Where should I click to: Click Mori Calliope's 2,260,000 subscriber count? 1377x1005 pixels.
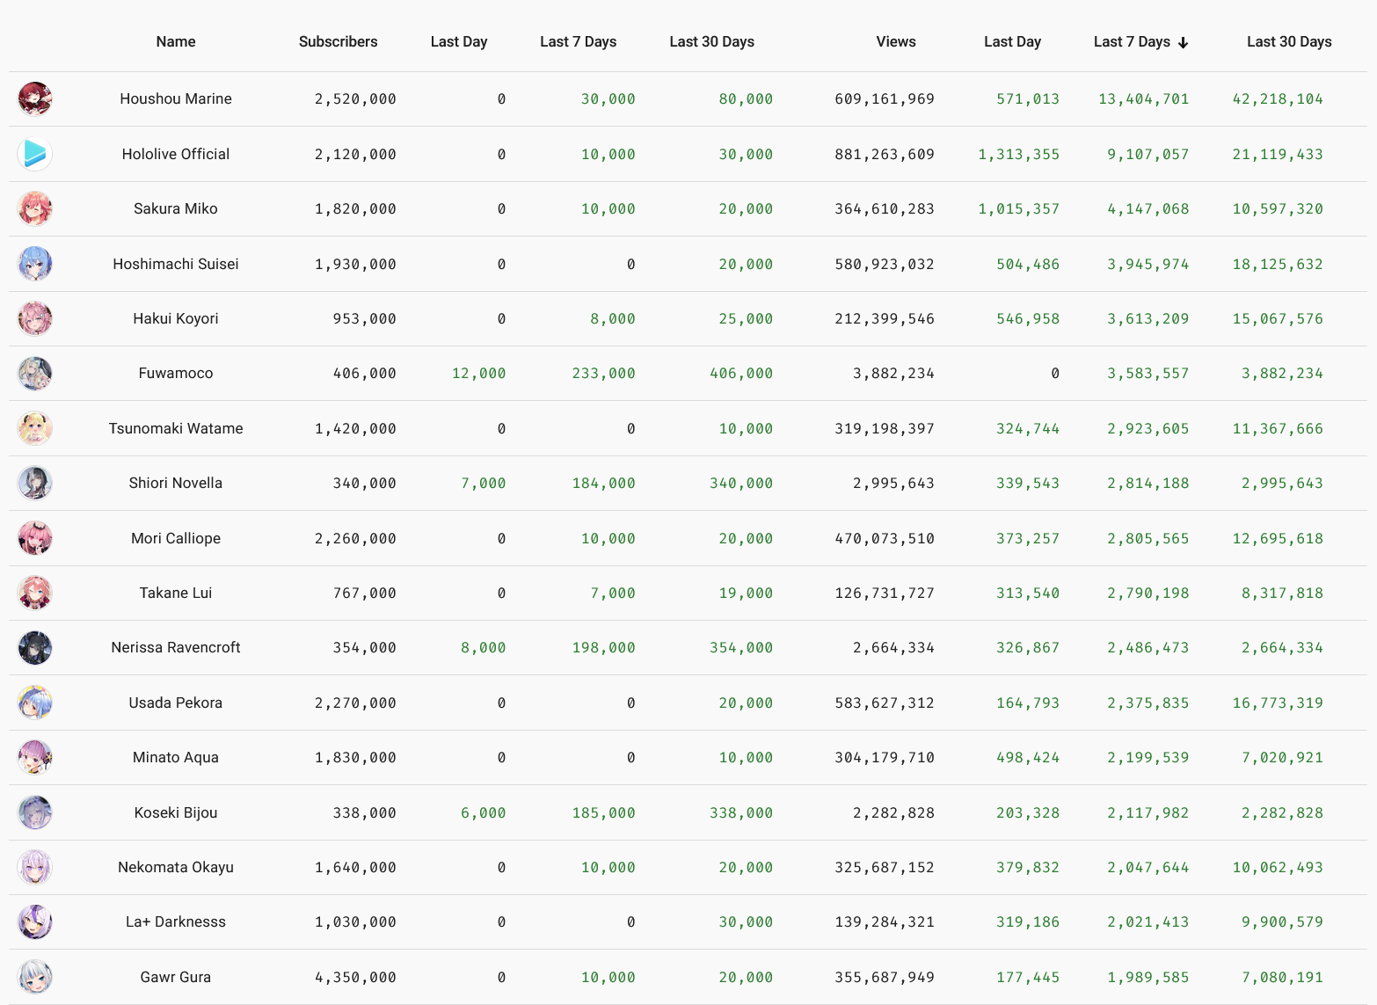click(355, 538)
